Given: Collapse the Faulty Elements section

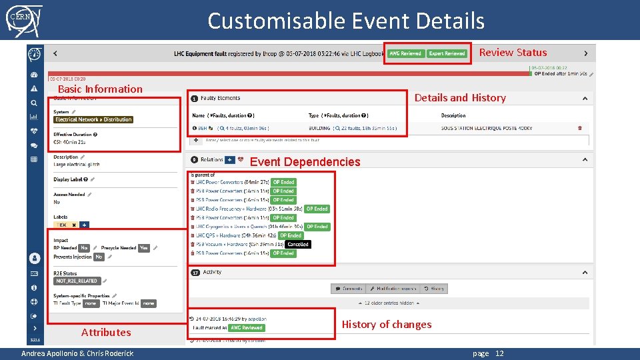Looking at the screenshot, I should point(585,99).
